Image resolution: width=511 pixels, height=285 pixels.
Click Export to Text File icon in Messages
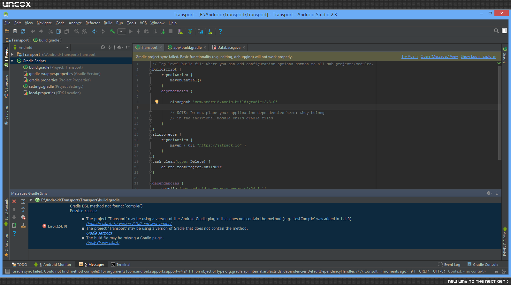point(14,225)
